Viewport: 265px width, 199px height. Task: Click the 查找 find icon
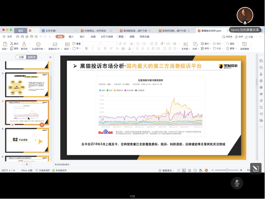pyautogui.click(x=230, y=44)
